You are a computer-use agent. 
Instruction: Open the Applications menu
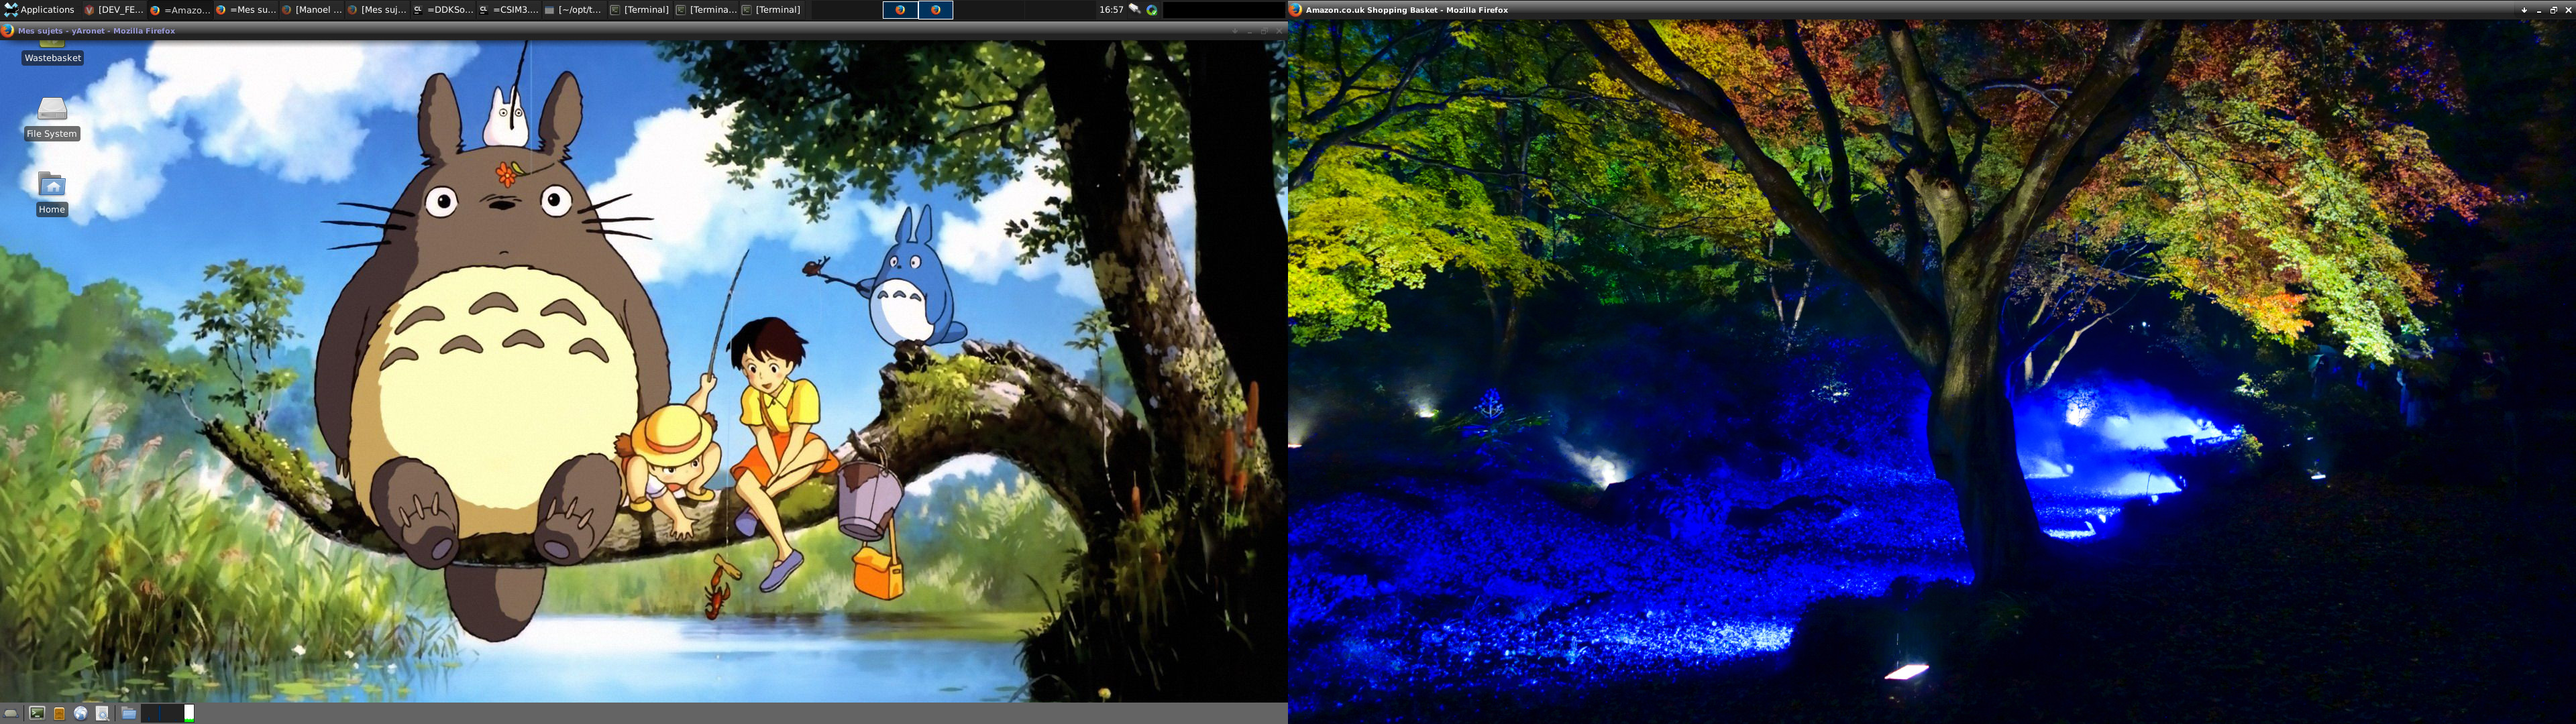(40, 10)
